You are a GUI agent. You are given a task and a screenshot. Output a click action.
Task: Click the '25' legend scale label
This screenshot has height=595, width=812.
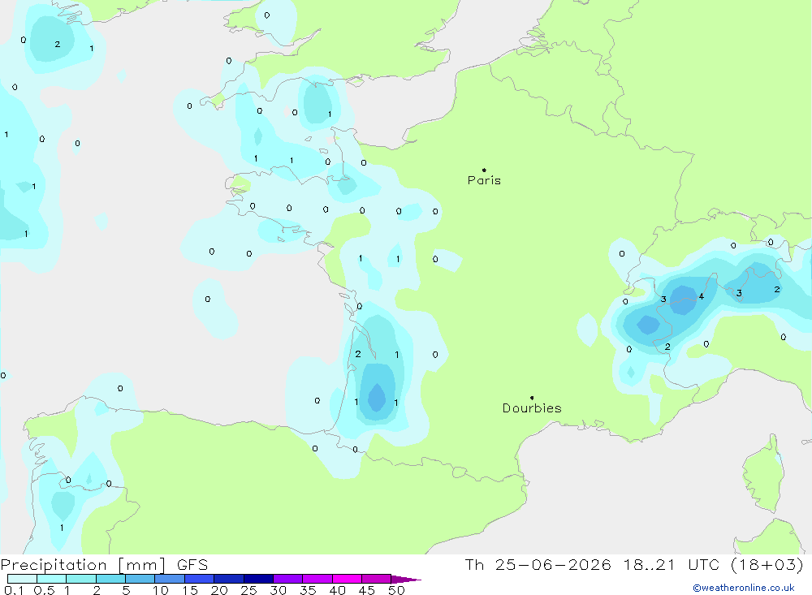(x=248, y=590)
